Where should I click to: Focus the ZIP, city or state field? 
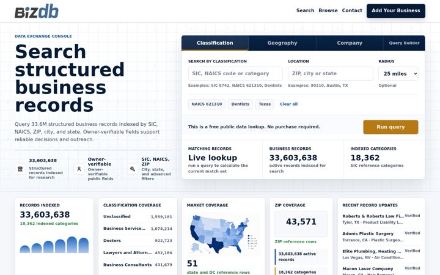(x=331, y=73)
